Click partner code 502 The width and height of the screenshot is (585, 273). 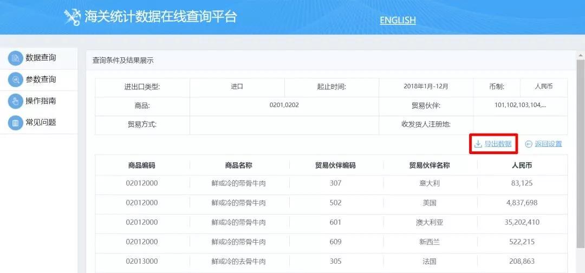tap(335, 203)
